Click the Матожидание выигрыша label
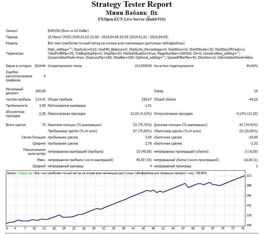The image size is (264, 234). tap(66, 106)
